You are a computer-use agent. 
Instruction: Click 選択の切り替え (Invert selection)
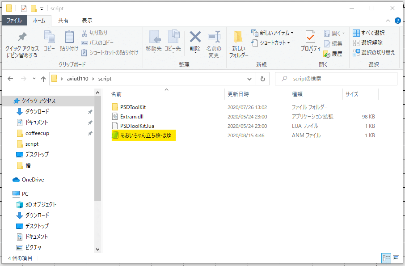(374, 52)
